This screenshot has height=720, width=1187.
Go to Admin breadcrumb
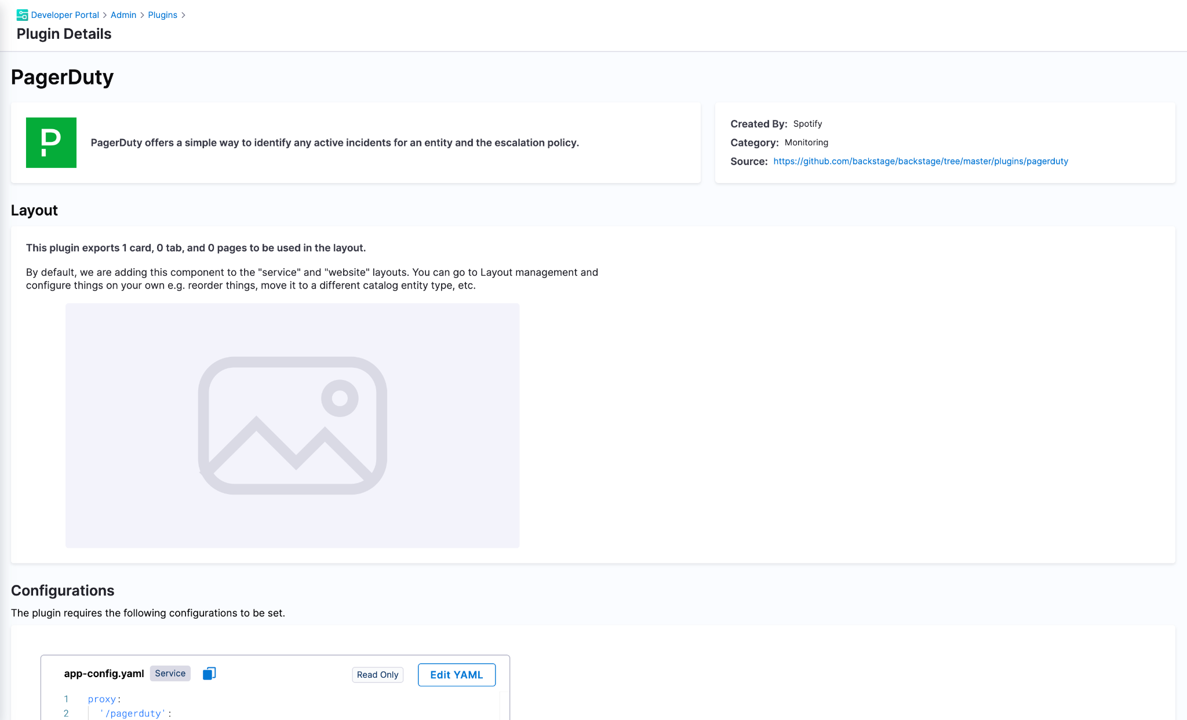[x=123, y=15]
